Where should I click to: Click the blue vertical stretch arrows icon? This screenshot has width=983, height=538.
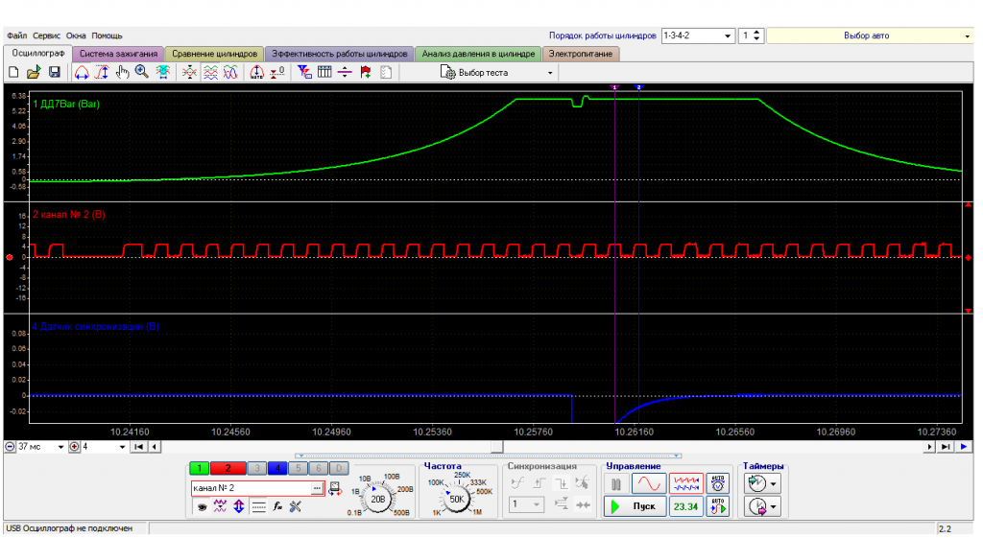tap(239, 506)
